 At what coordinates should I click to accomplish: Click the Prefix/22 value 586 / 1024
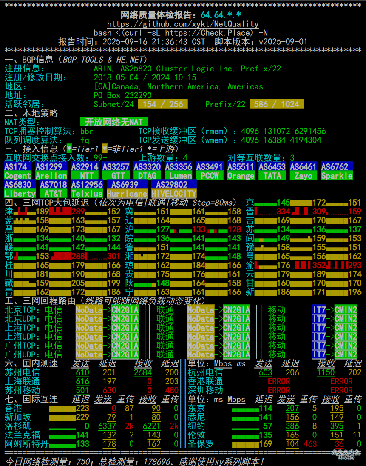(277, 104)
